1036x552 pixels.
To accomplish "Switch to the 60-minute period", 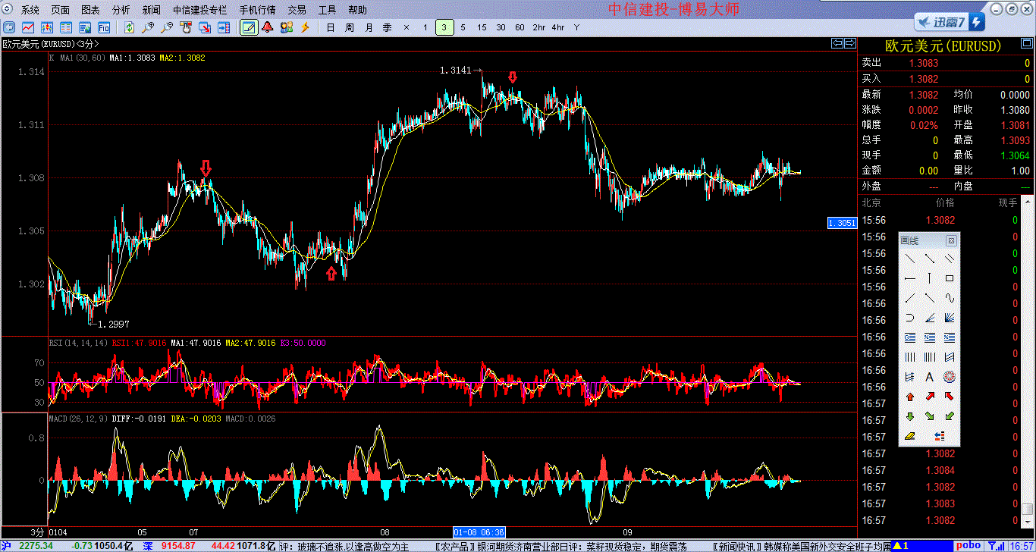I will coord(520,27).
